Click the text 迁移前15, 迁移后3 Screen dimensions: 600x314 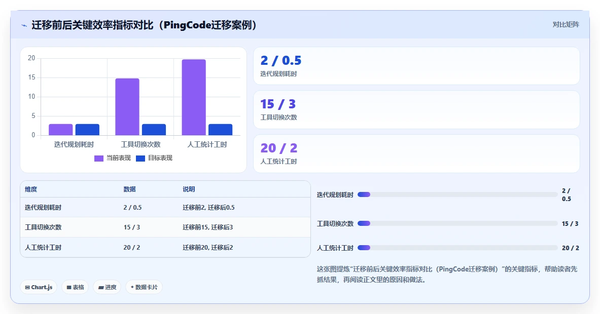coord(208,227)
